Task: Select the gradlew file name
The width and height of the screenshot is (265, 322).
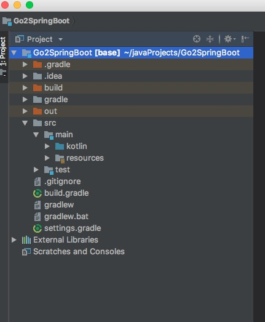Action: [x=59, y=205]
